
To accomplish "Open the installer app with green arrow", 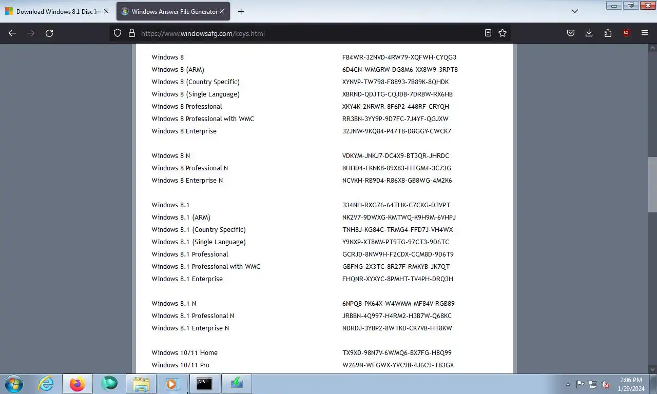I will (x=236, y=384).
